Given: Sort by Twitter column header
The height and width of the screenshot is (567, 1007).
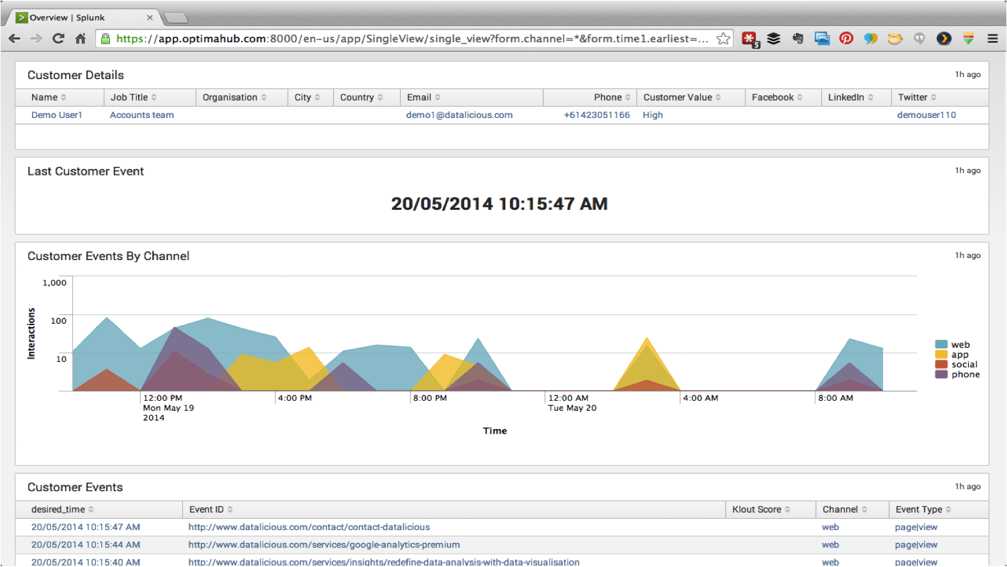Looking at the screenshot, I should point(917,97).
